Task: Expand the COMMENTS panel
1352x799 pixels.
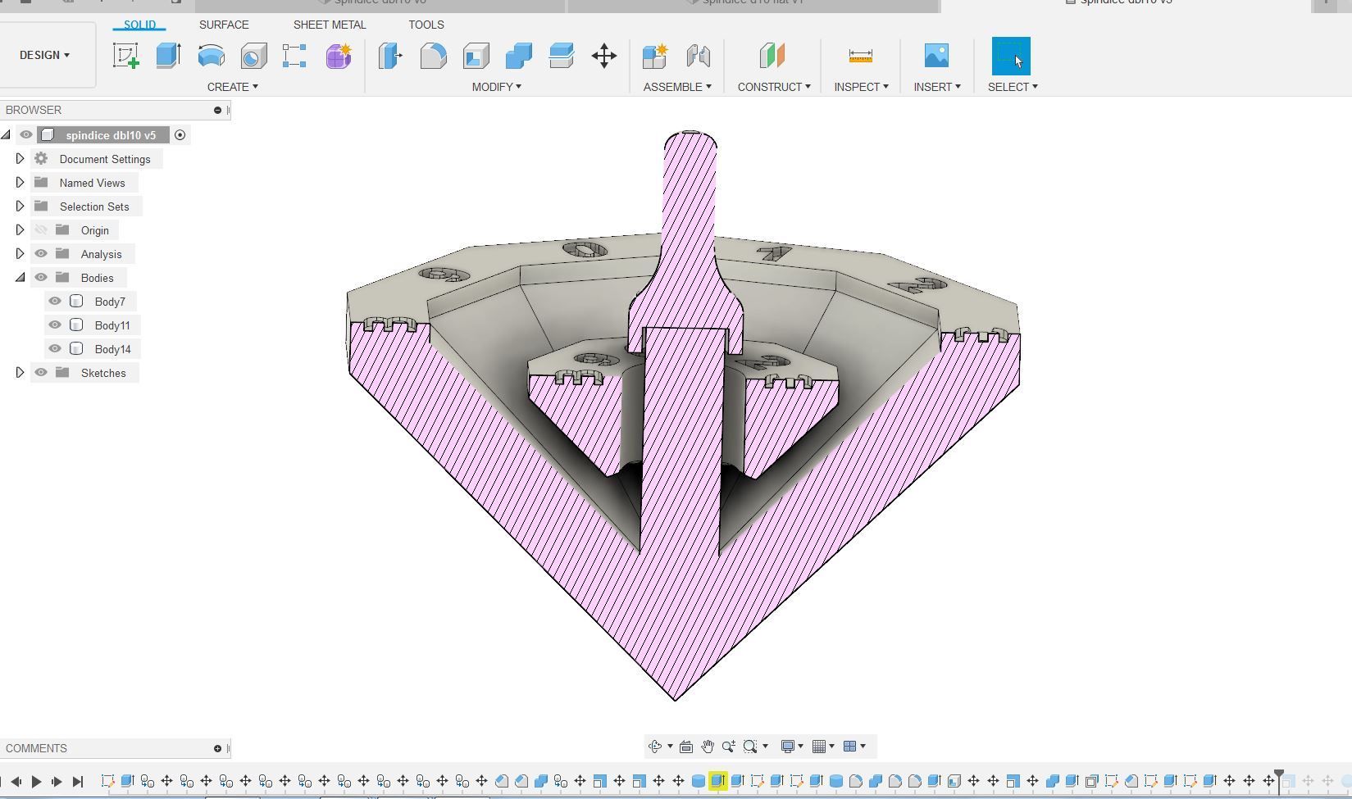Action: pos(217,748)
